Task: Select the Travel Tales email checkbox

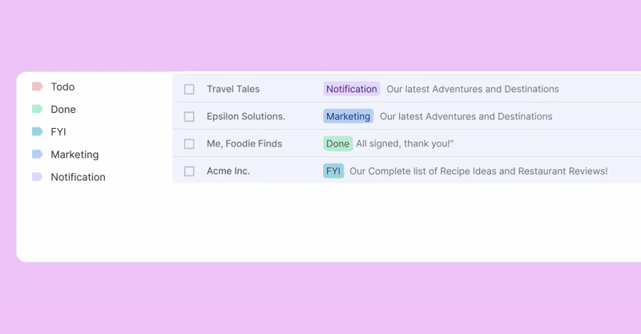Action: click(189, 90)
